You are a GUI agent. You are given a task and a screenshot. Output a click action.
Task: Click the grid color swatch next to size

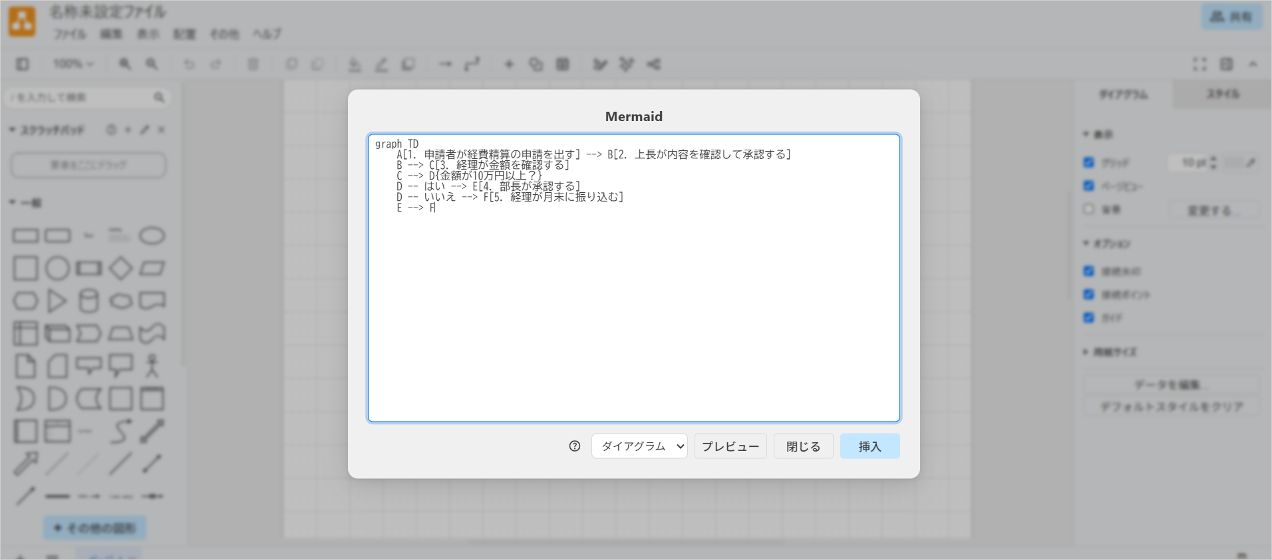[1233, 162]
